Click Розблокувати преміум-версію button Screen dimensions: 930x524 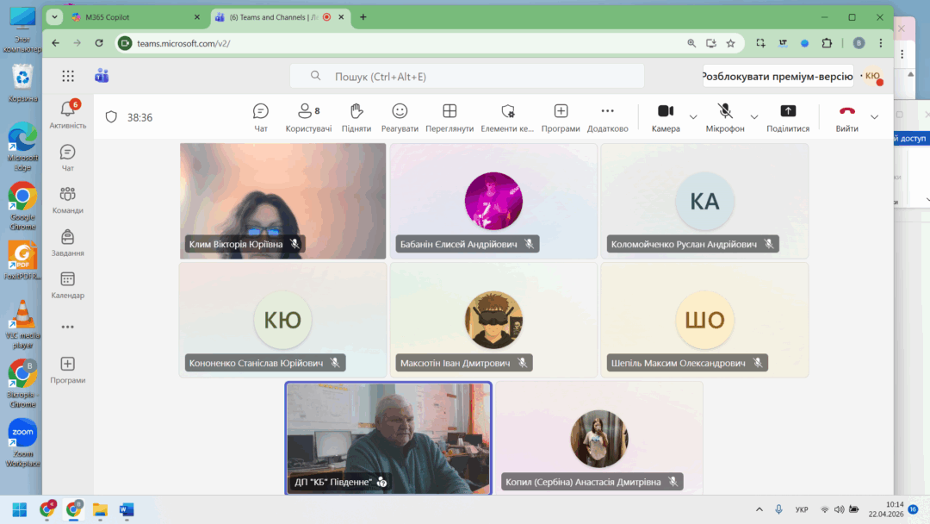(777, 76)
